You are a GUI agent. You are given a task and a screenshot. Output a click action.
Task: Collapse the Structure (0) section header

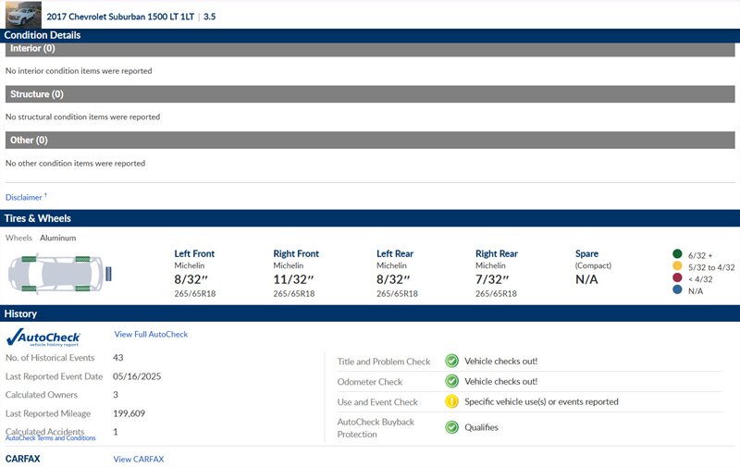pos(370,94)
